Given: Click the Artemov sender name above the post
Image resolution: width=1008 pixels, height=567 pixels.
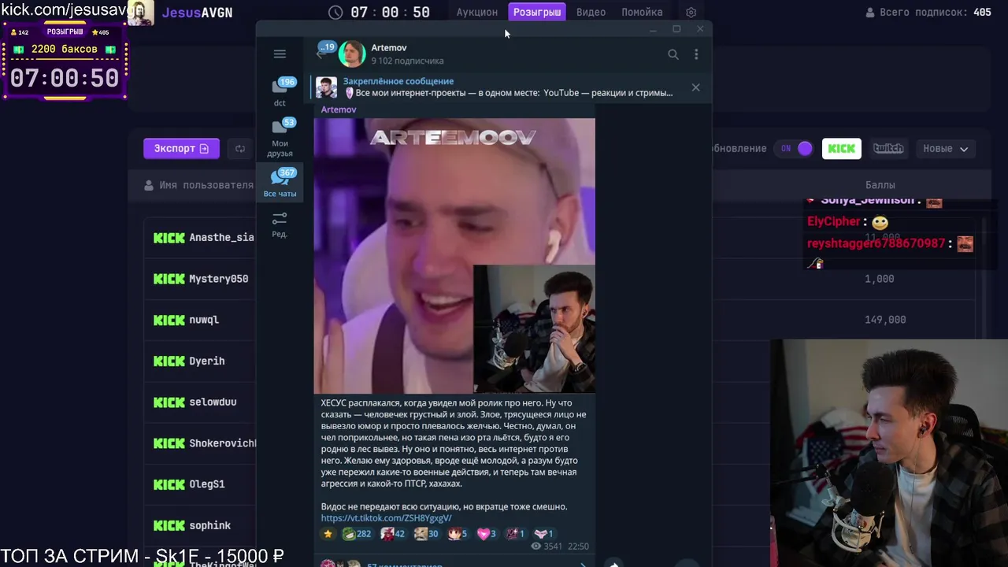Looking at the screenshot, I should (x=339, y=109).
